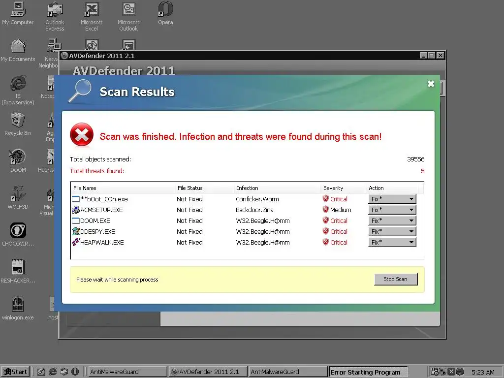Sort by File Status column header
This screenshot has width=504, height=378.
point(204,188)
